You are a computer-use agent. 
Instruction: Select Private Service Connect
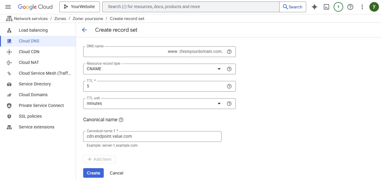point(41,105)
